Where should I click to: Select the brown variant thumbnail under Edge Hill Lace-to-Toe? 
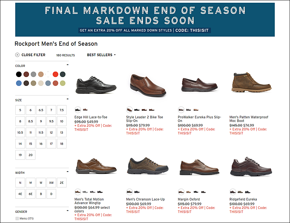(85, 110)
